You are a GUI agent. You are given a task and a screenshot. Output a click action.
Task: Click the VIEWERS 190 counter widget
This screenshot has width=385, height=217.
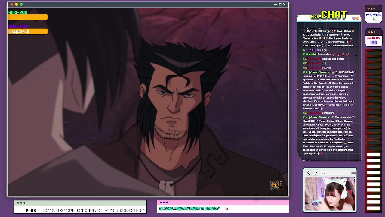(374, 38)
